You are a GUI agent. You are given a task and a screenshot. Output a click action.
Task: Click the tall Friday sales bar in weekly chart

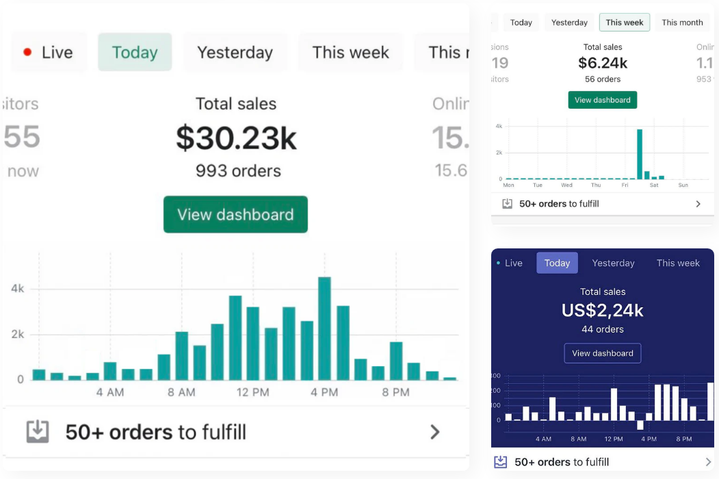640,154
